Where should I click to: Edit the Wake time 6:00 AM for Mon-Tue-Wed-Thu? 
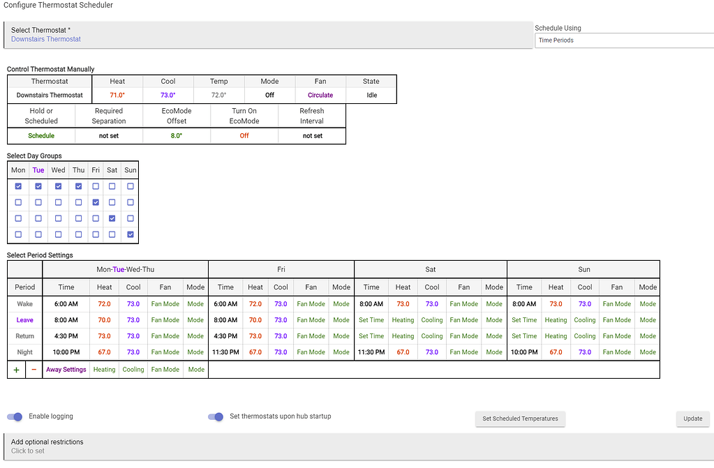point(66,303)
